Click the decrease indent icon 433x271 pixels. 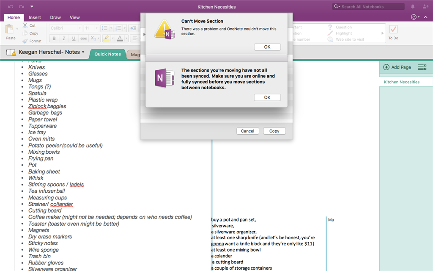pyautogui.click(x=133, y=28)
